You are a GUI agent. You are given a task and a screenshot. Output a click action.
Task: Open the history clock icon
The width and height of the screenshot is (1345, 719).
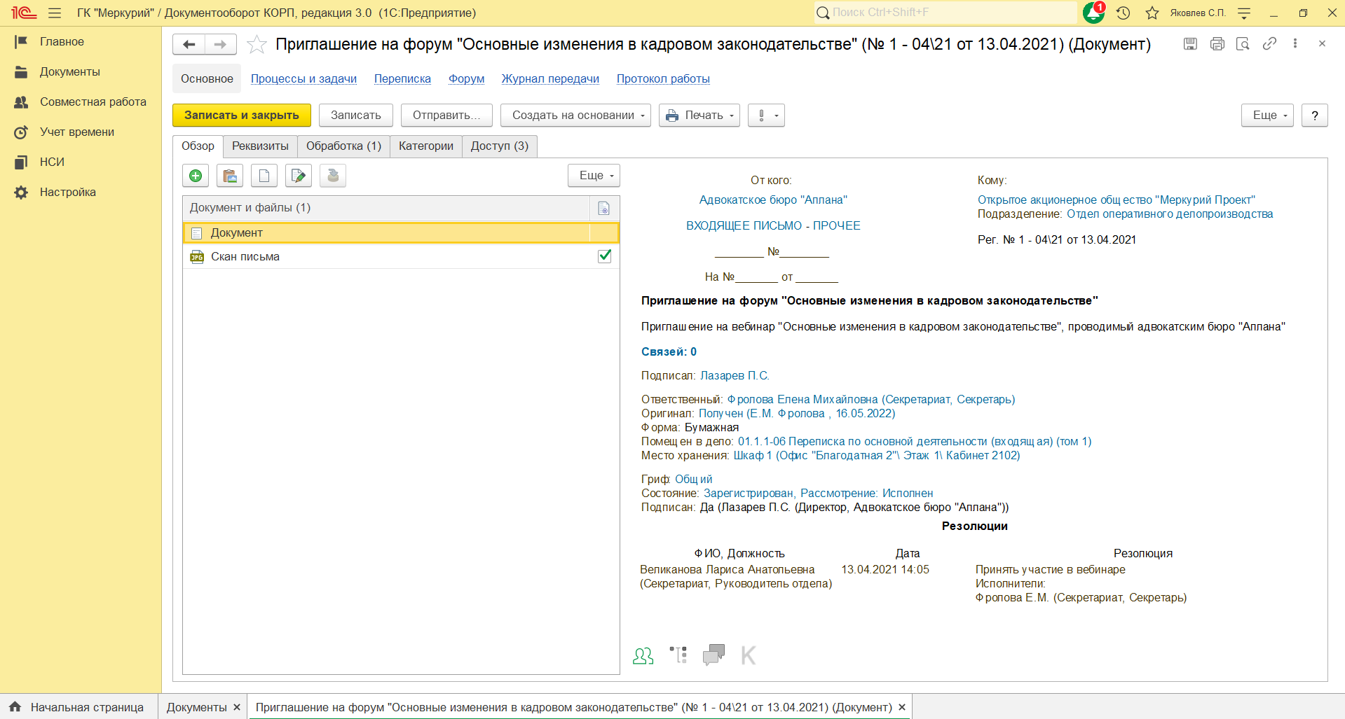pyautogui.click(x=1123, y=13)
